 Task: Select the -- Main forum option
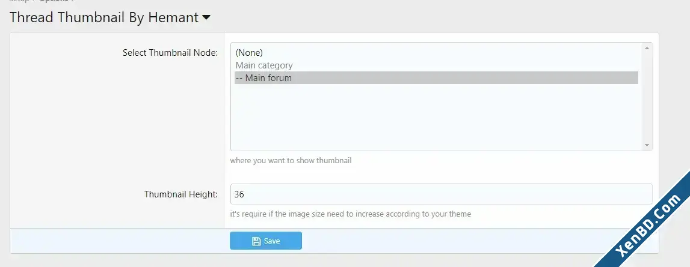pos(436,78)
